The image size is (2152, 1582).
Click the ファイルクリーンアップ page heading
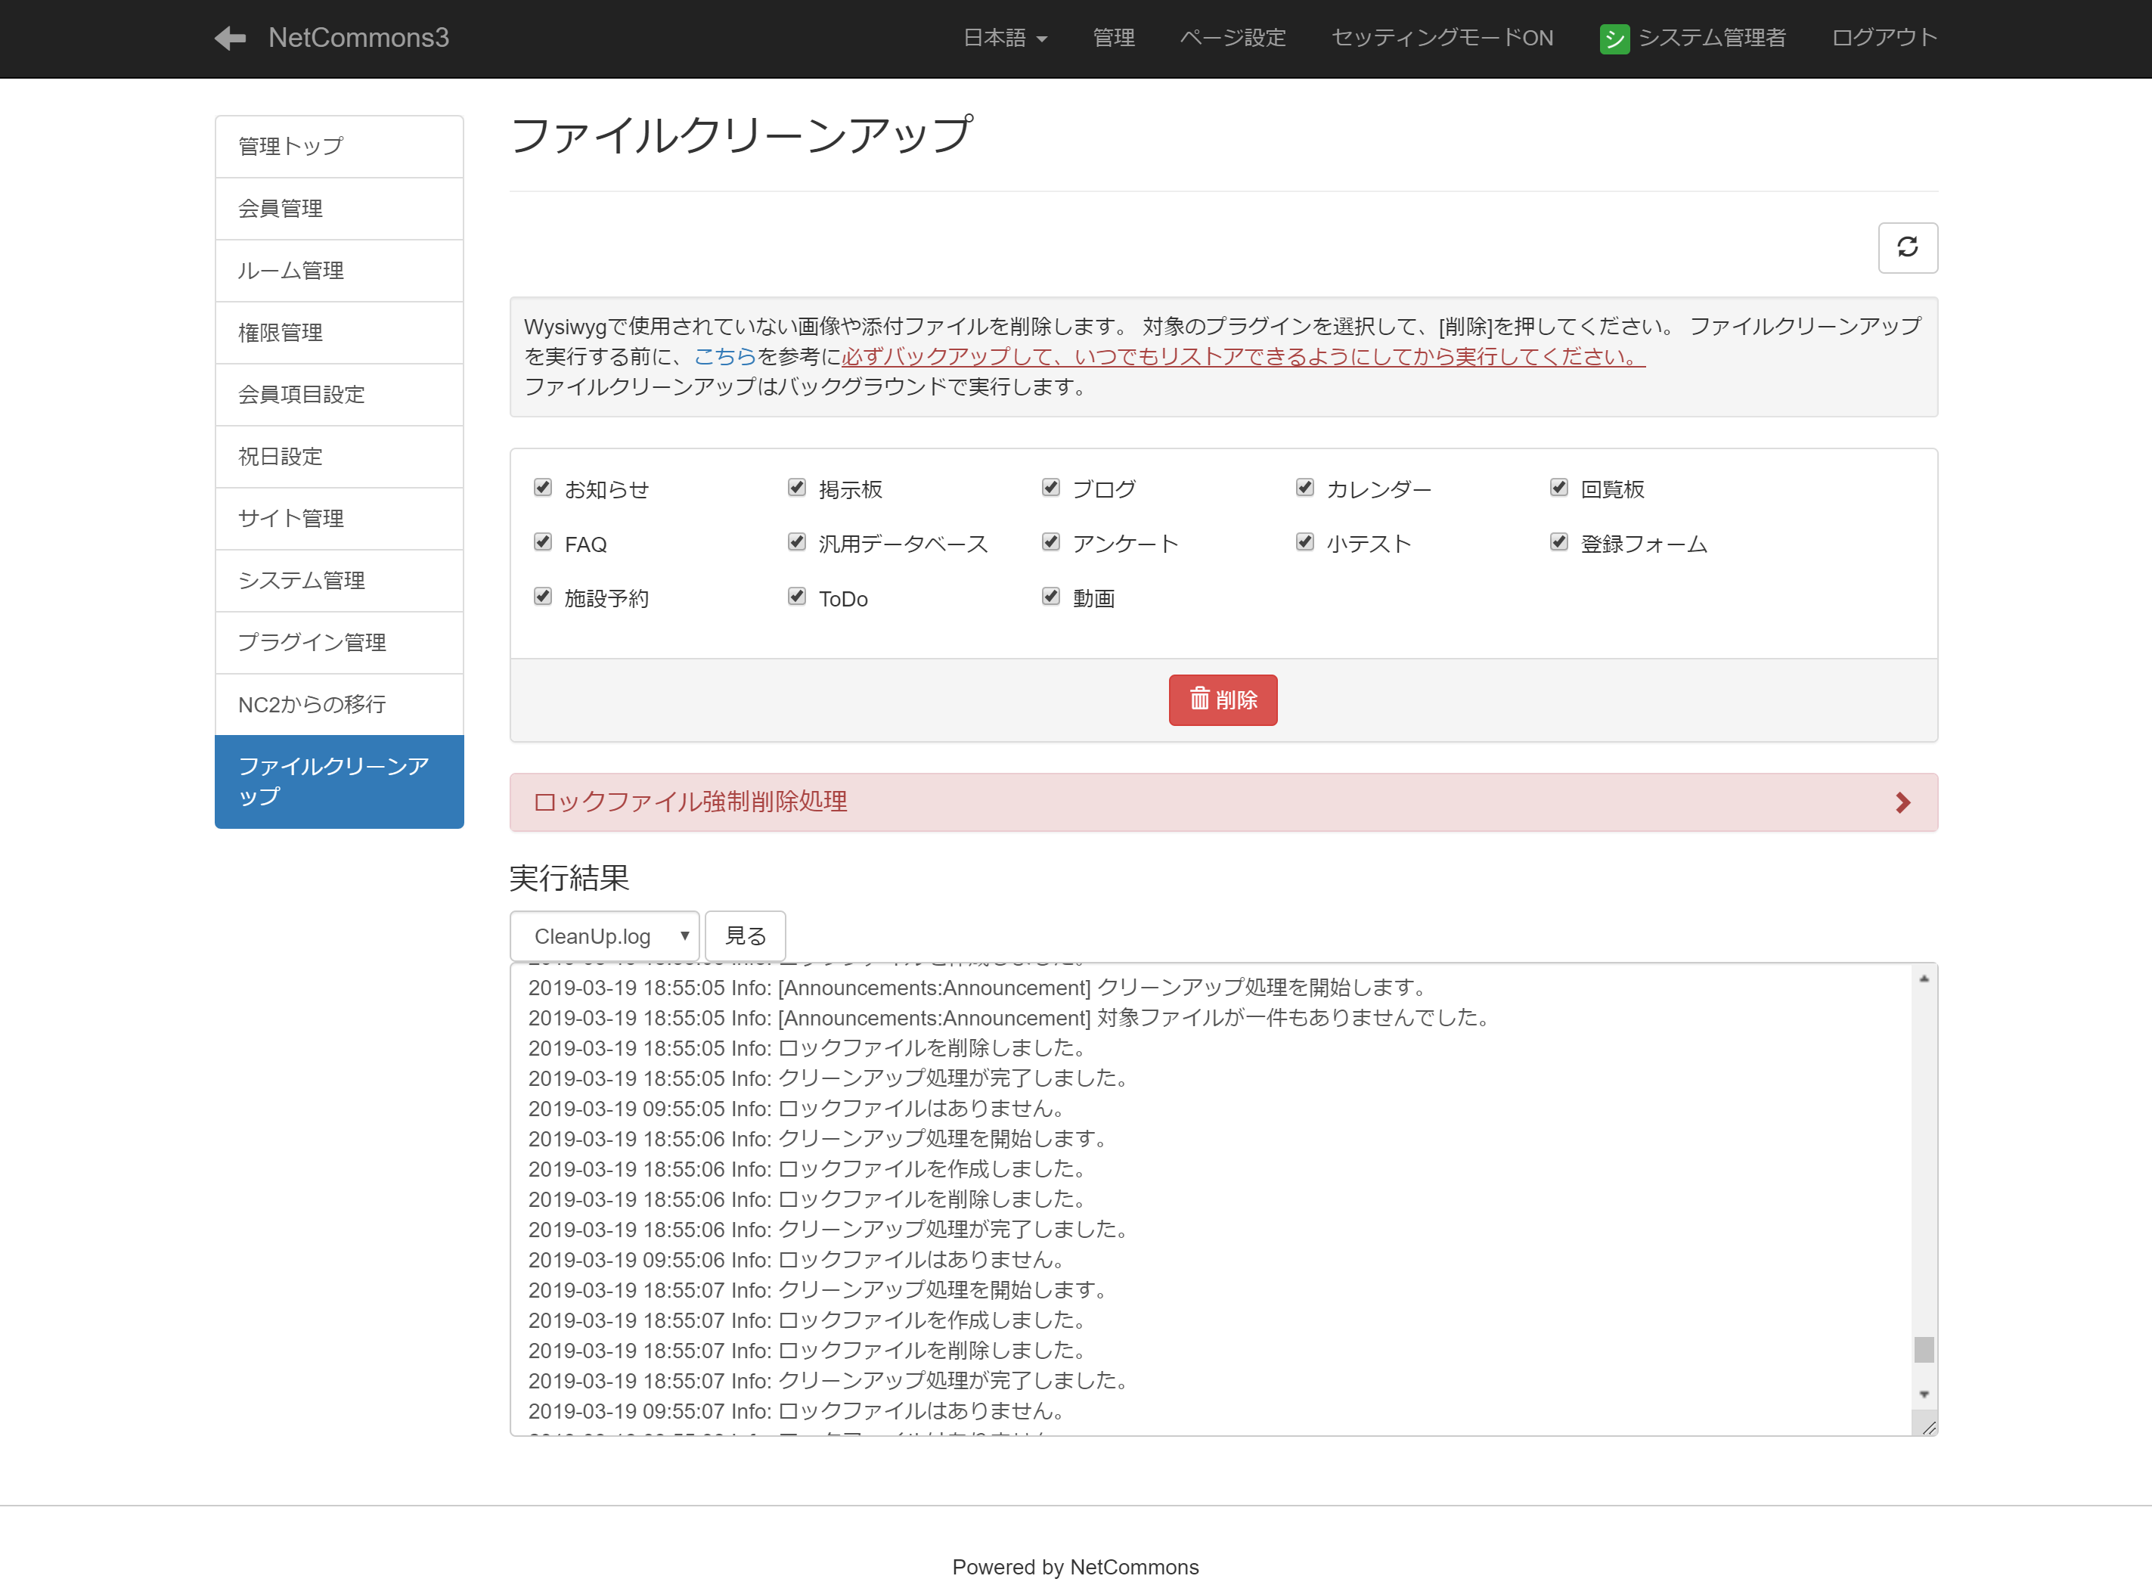click(741, 135)
